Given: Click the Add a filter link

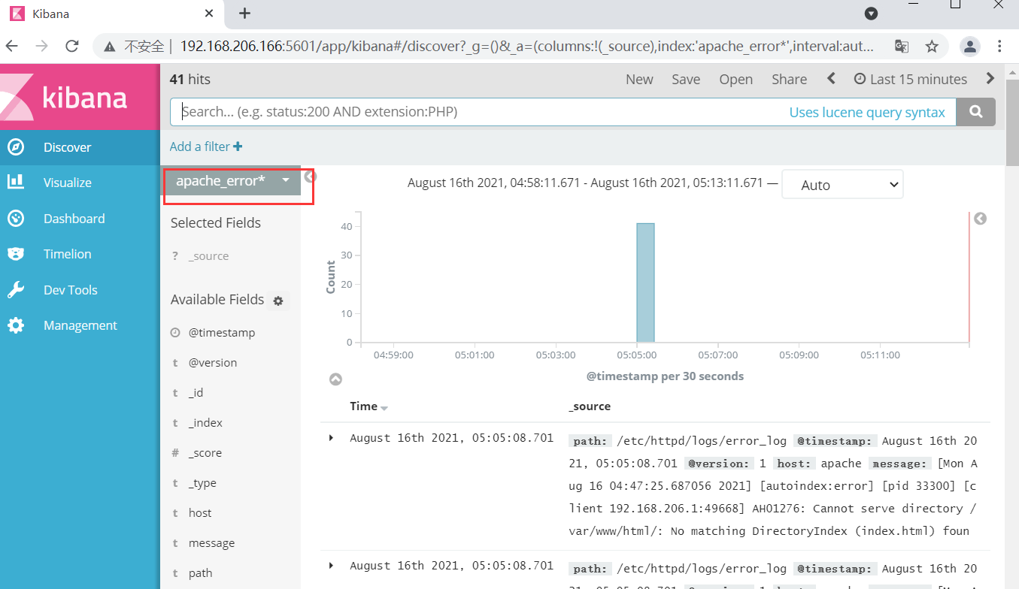Looking at the screenshot, I should click(200, 146).
